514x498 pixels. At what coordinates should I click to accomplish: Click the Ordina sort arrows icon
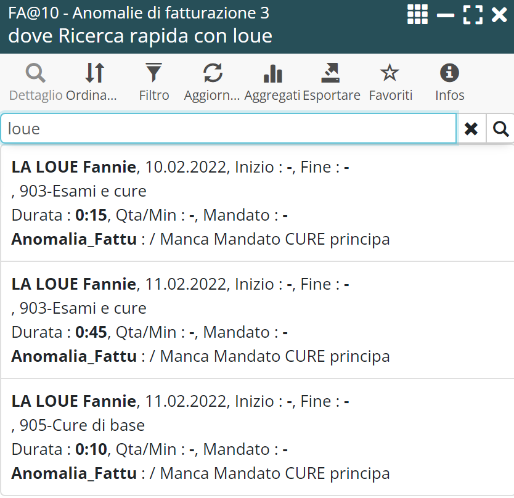click(94, 74)
